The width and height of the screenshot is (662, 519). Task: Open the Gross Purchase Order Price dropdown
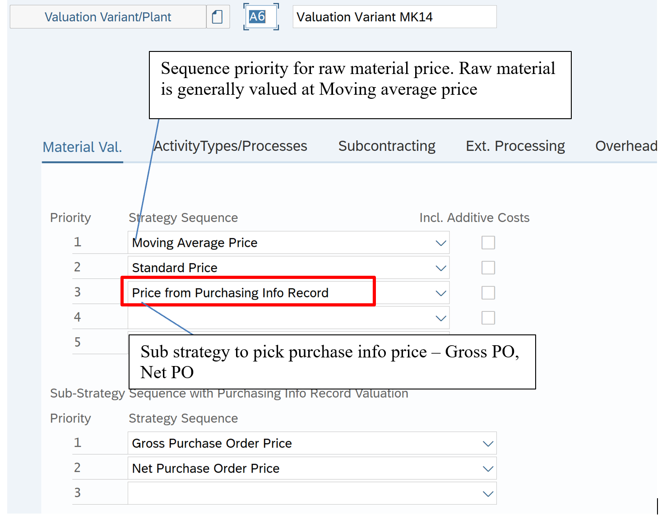click(487, 444)
